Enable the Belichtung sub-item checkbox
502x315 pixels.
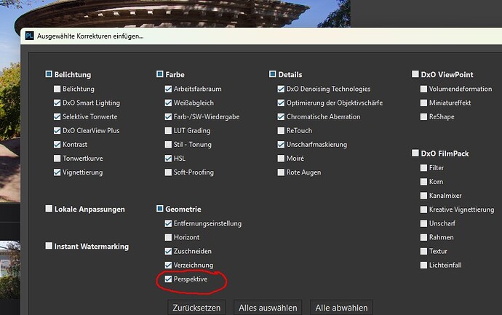(x=57, y=89)
